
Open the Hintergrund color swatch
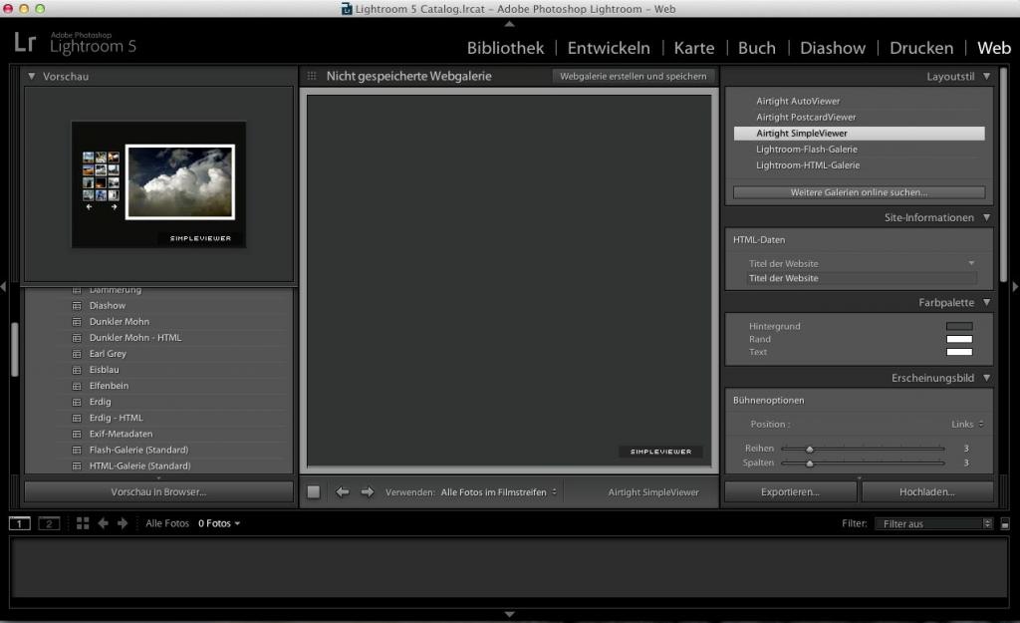click(959, 326)
